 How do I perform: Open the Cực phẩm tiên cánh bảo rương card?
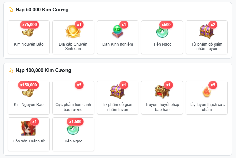73,98
